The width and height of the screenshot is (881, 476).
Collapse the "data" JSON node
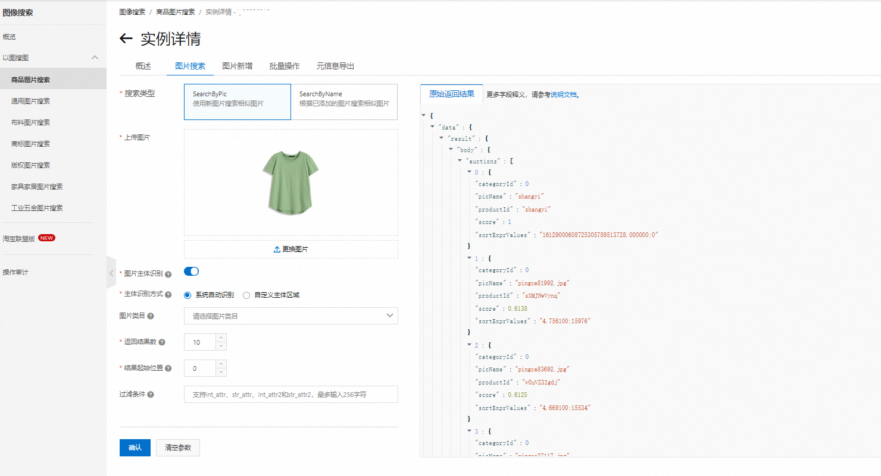click(x=433, y=127)
